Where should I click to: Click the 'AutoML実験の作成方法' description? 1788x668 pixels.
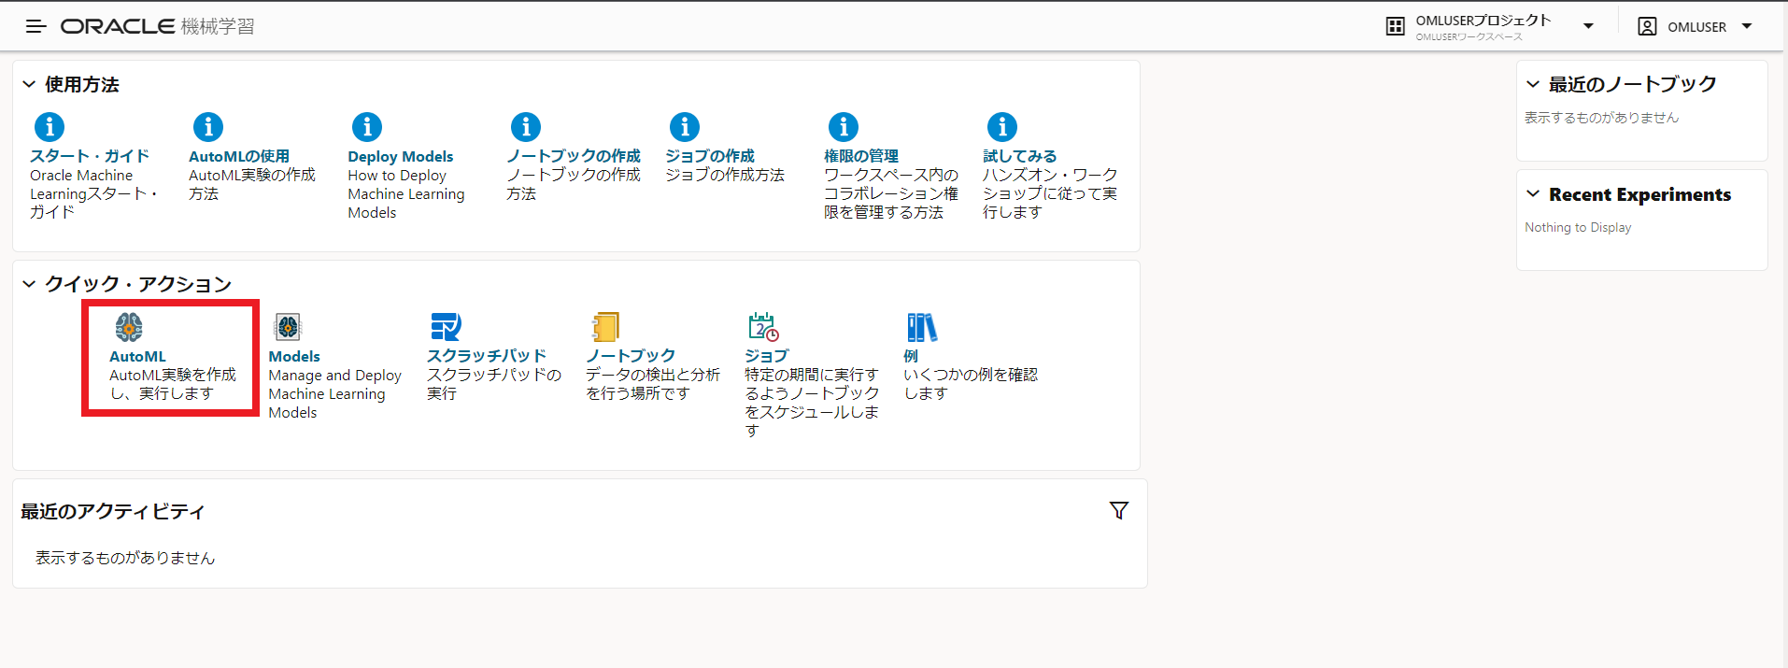[x=252, y=184]
